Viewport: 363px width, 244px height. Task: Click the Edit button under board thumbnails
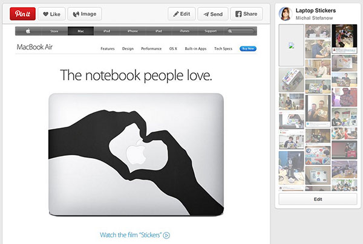[x=318, y=199]
